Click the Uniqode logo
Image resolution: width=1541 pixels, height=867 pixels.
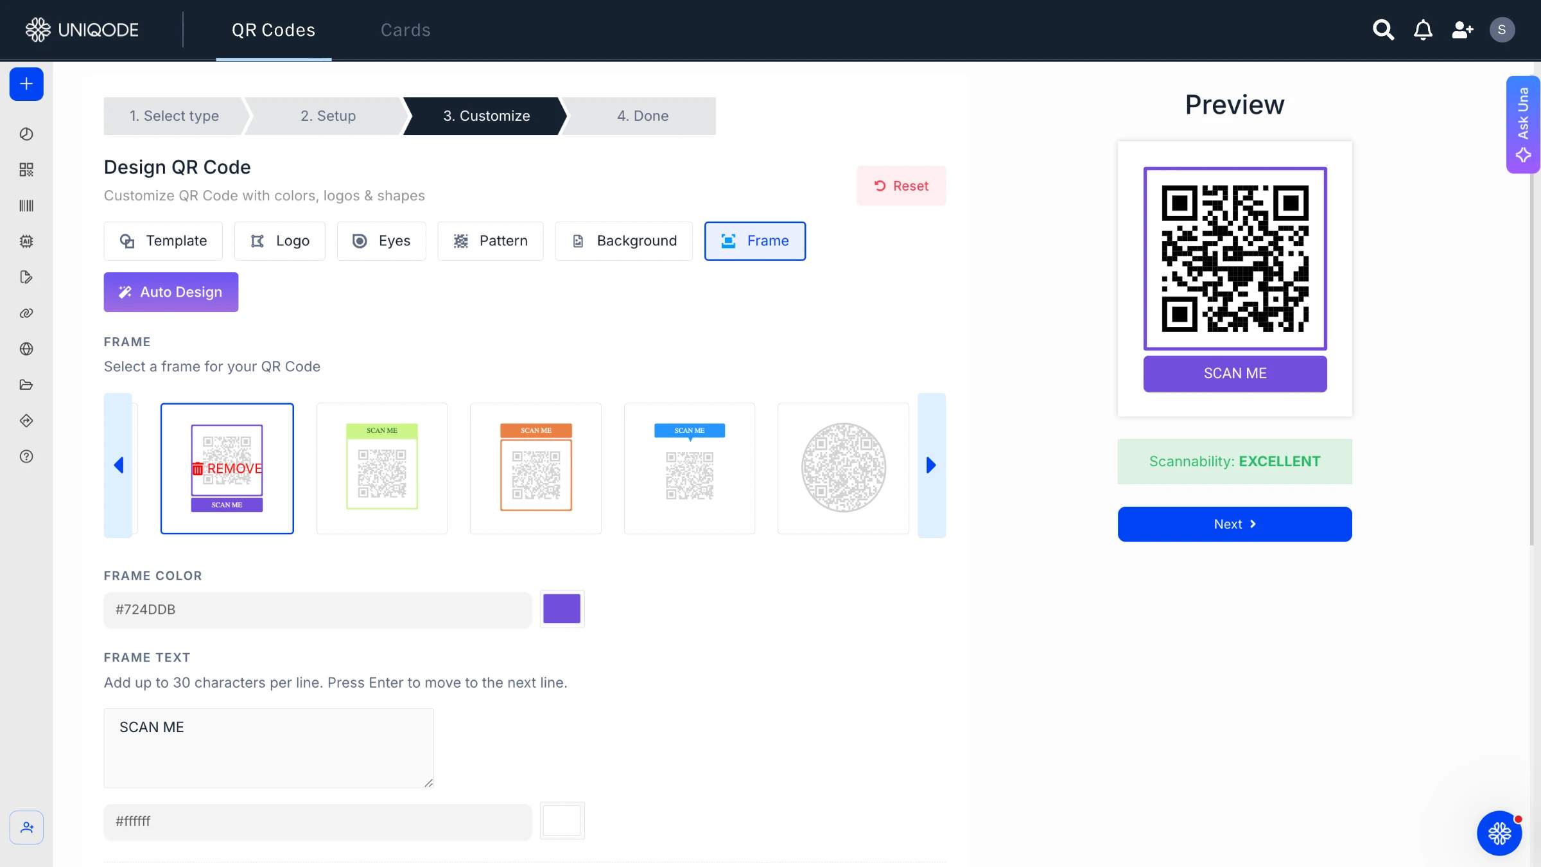coord(82,30)
